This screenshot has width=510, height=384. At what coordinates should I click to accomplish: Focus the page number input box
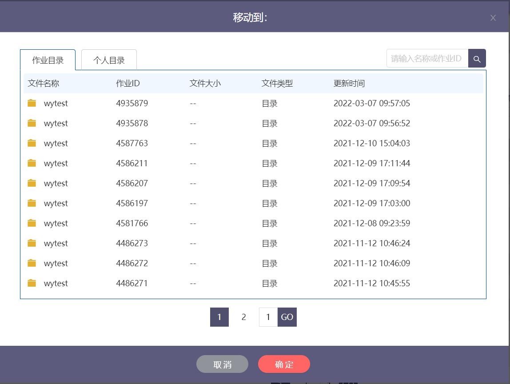coord(268,317)
